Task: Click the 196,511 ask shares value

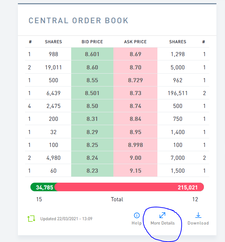Action: click(177, 93)
